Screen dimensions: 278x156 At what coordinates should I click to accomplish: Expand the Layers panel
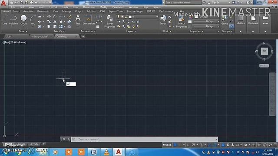pyautogui.click(x=131, y=31)
